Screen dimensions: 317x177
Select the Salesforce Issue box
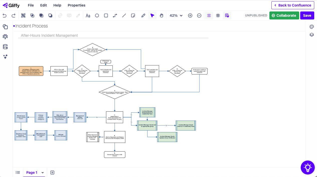pyautogui.click(x=21, y=135)
